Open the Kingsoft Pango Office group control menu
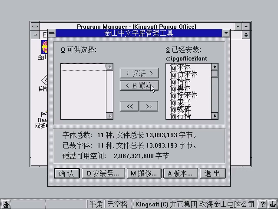Image resolution: width=278 pixels, height=209 pixels. (35, 34)
